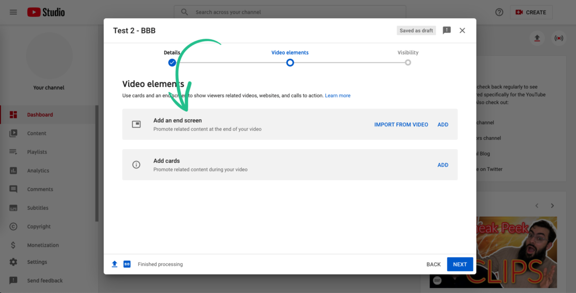Viewport: 576px width, 293px height.
Task: Click the help question mark icon
Action: pyautogui.click(x=499, y=12)
